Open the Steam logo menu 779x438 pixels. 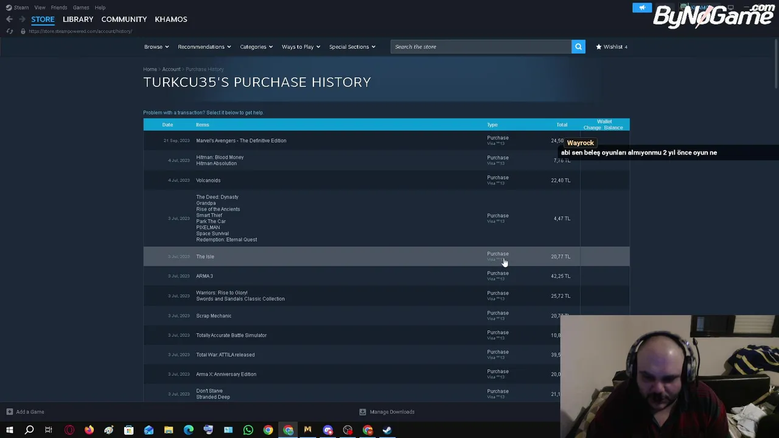coord(17,8)
